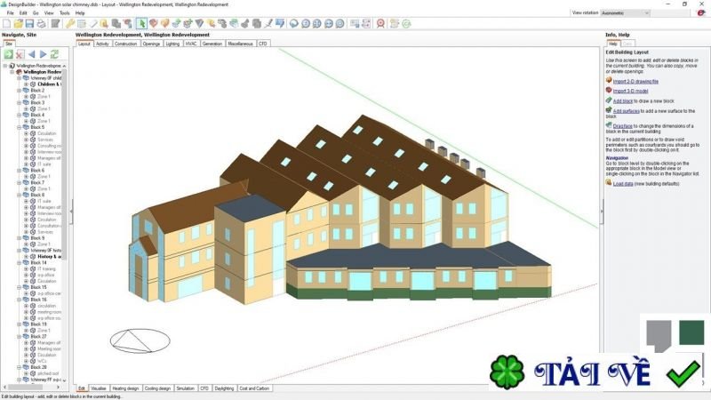Collapse the Block 16 tree node
Image resolution: width=711 pixels, height=400 pixels.
tap(19, 300)
